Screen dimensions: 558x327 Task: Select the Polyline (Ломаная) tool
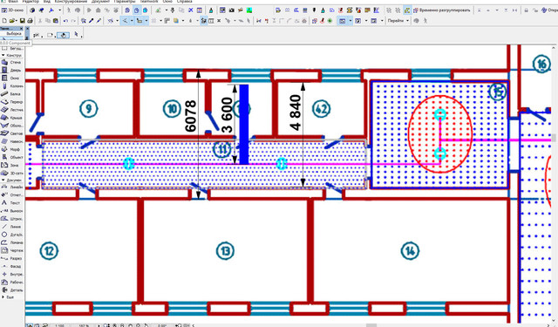pos(11,242)
